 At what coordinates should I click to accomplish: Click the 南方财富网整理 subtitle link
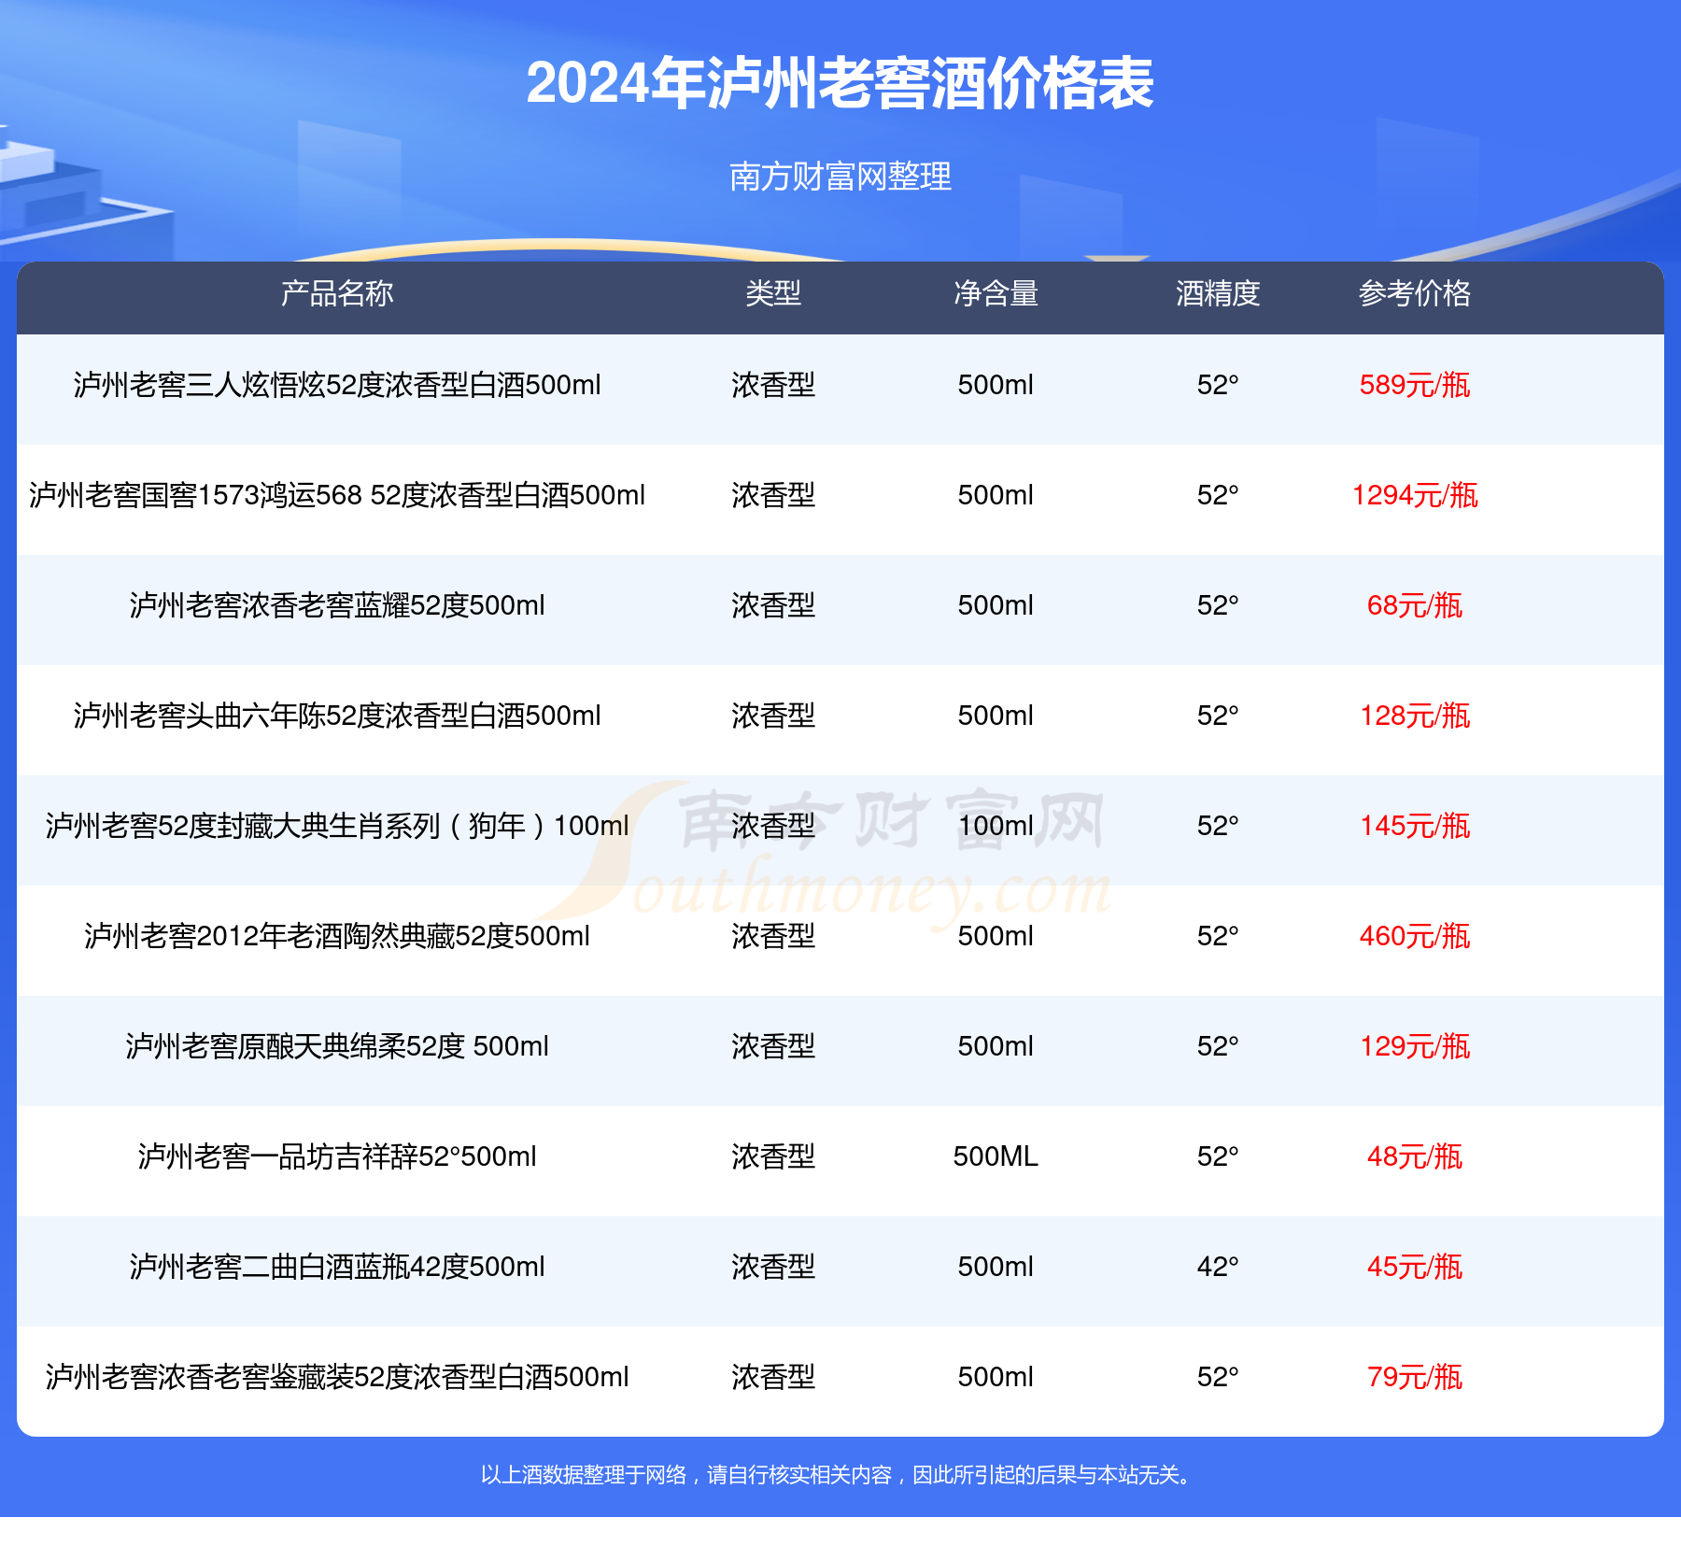[x=840, y=173]
